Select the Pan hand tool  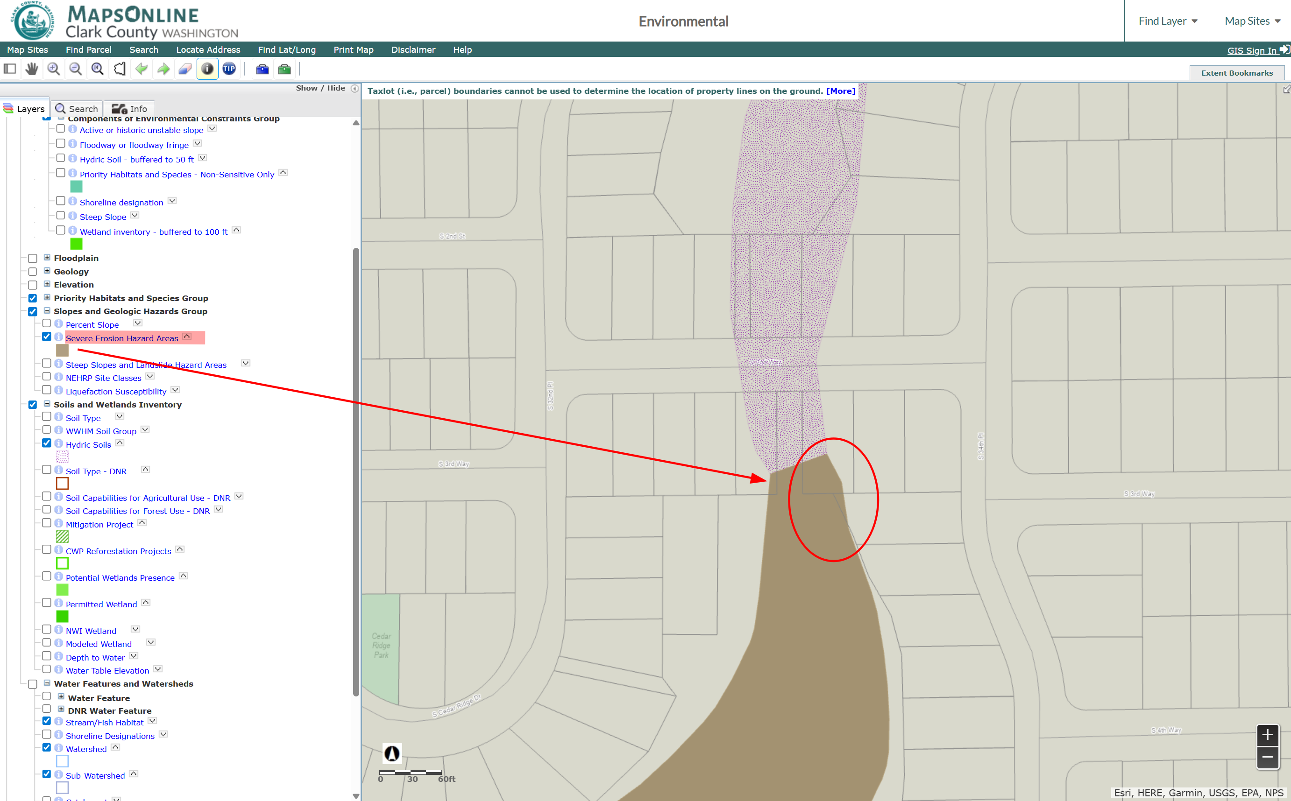tap(31, 68)
